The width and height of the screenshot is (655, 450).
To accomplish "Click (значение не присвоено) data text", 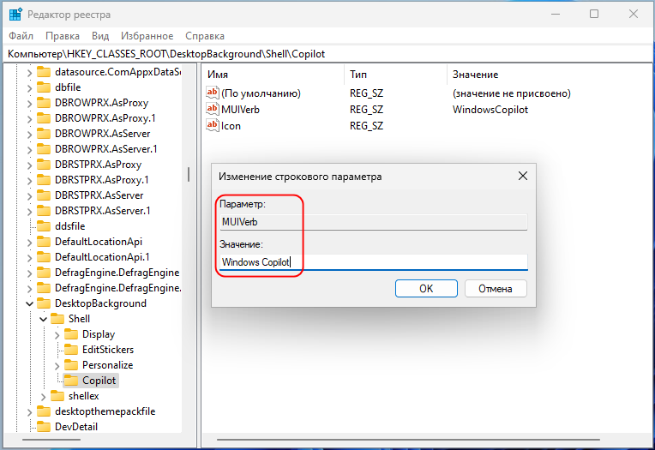I will point(511,93).
